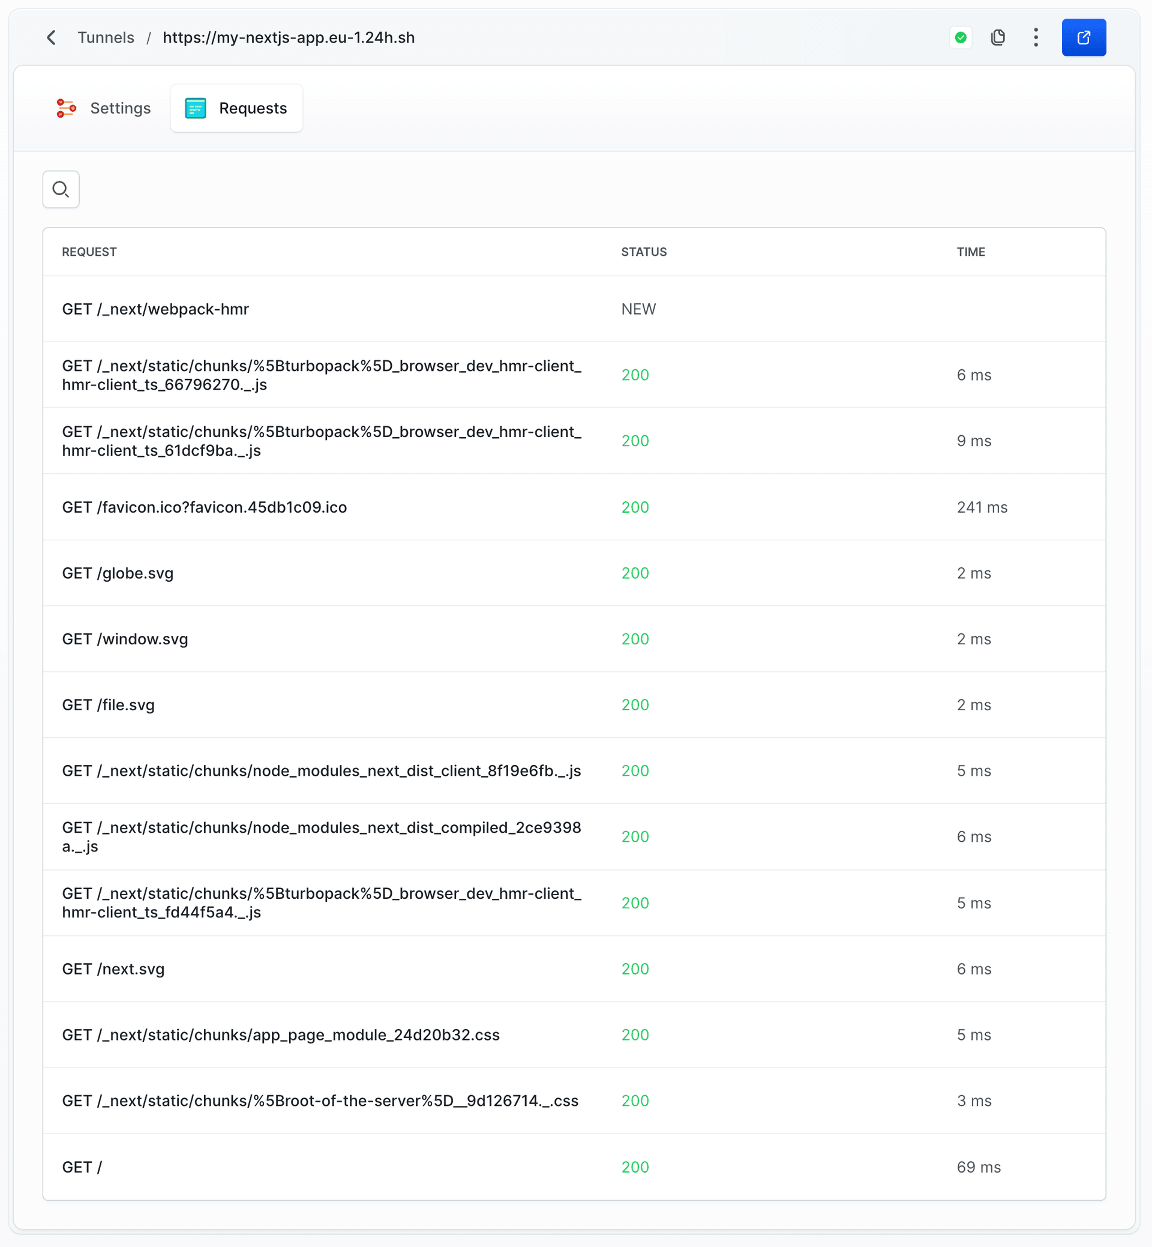Select the Requests tab
This screenshot has height=1247, width=1152.
pos(253,108)
